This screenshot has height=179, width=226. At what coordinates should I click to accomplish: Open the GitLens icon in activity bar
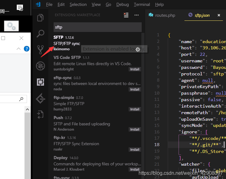click(x=40, y=98)
